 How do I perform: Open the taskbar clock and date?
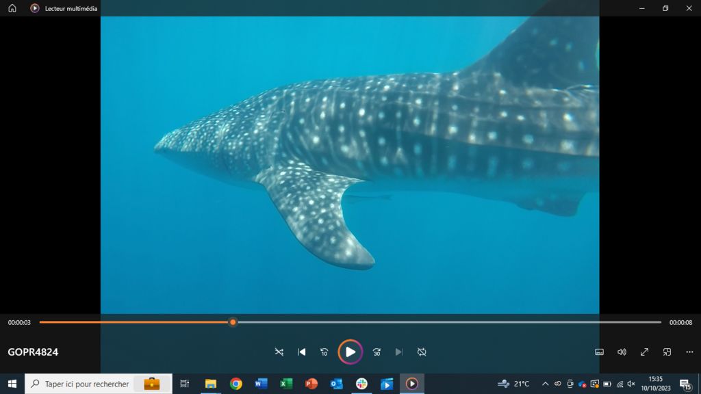(x=655, y=384)
